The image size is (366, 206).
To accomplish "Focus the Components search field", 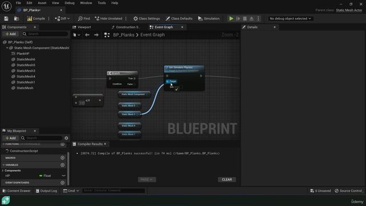I will pyautogui.click(x=45, y=34).
